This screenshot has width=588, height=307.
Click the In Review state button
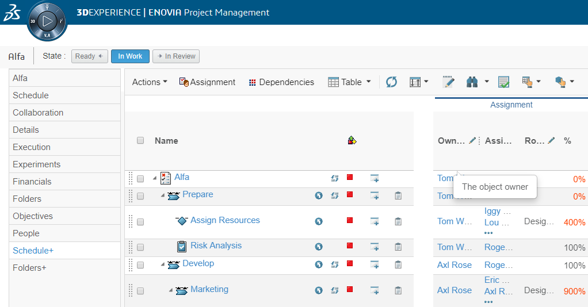[176, 56]
